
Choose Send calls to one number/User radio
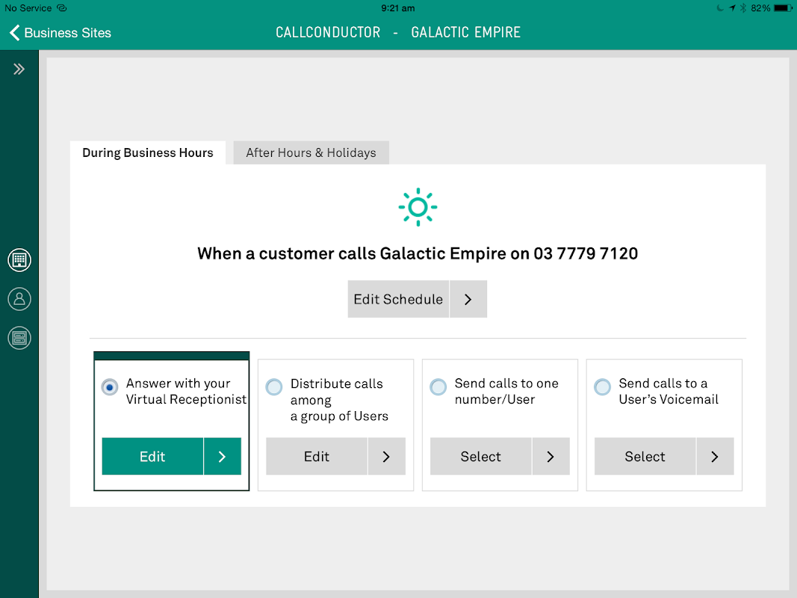click(x=438, y=387)
